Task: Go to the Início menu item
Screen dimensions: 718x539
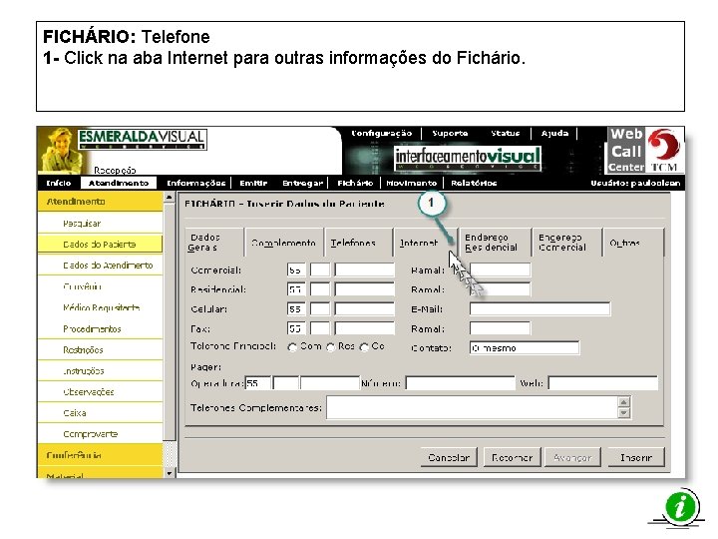Action: pos(59,183)
